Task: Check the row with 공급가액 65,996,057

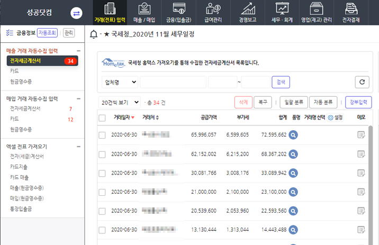Action: pos(102,135)
